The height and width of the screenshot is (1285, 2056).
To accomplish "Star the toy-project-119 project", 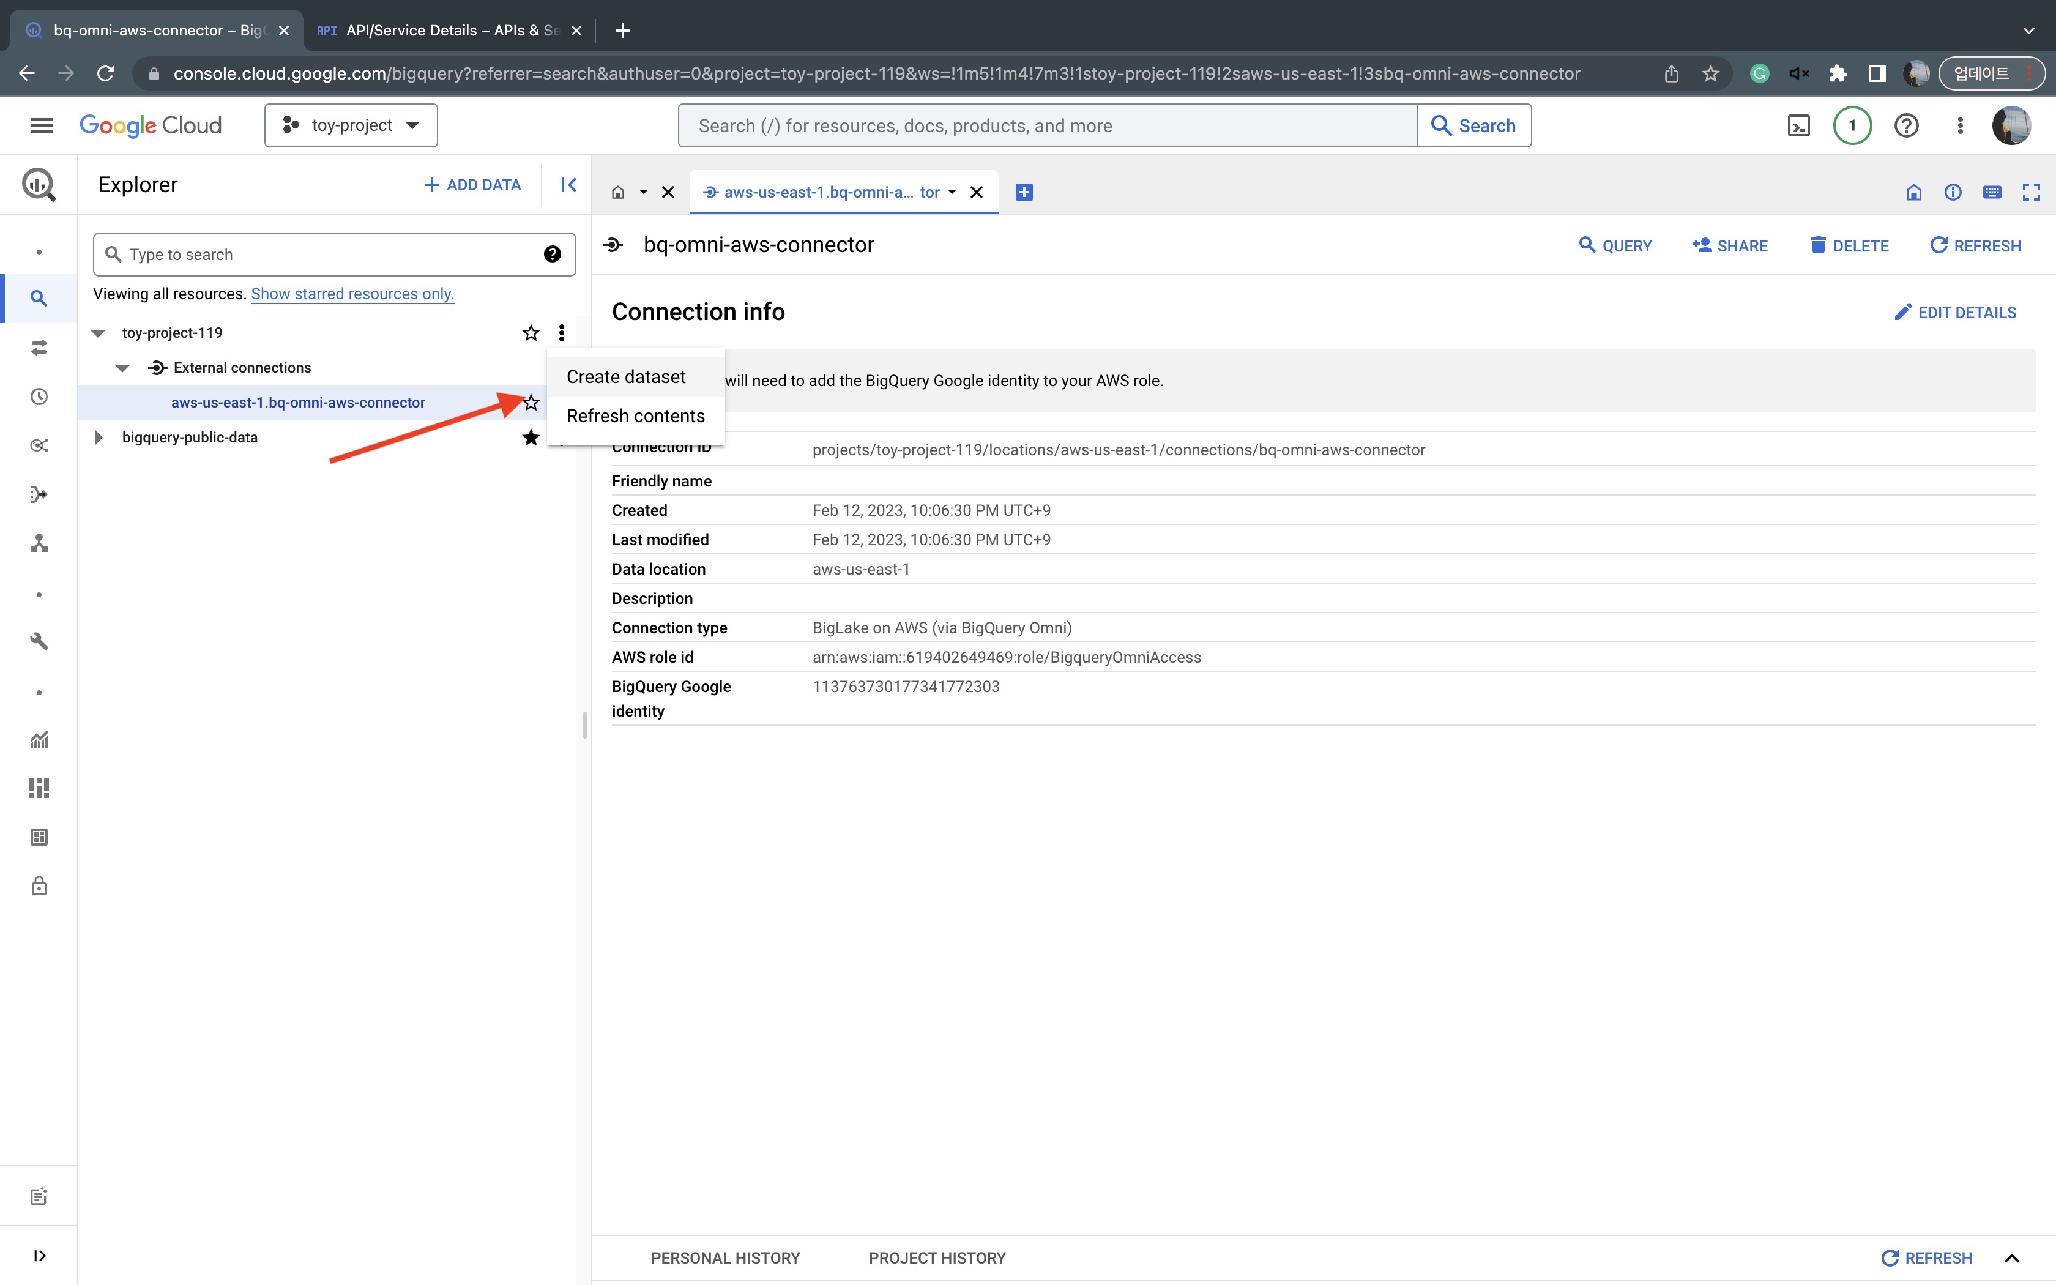I will pos(531,333).
